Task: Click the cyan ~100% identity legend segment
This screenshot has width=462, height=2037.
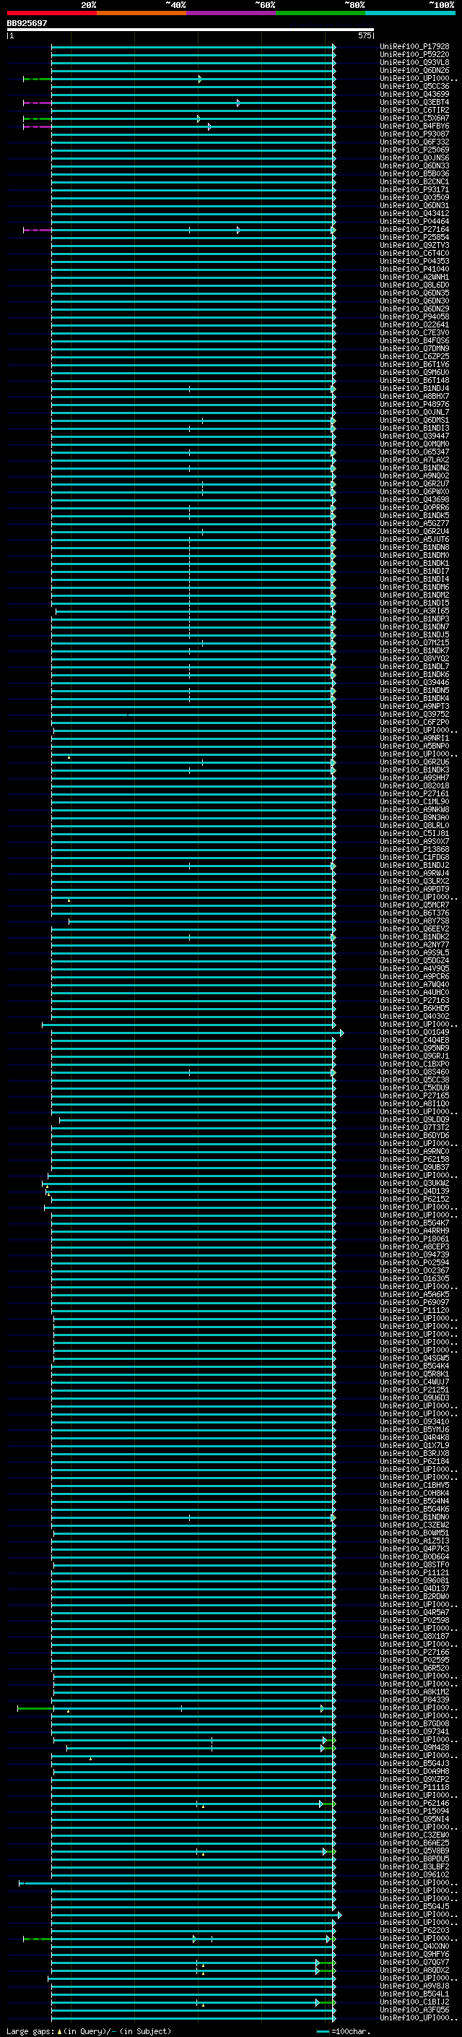Action: click(x=411, y=13)
